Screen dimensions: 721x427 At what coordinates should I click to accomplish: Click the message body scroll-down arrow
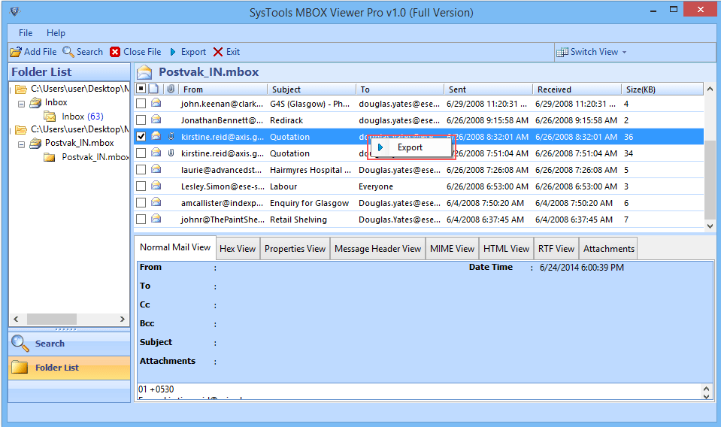(706, 397)
